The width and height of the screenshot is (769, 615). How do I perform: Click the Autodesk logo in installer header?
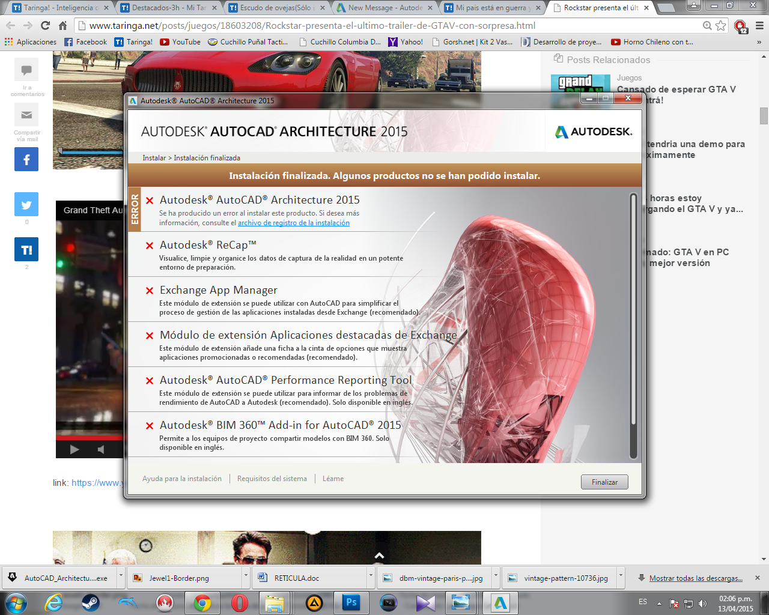click(594, 132)
